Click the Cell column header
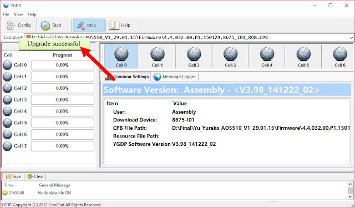Viewport: 355px width, 208px height. 8,55
